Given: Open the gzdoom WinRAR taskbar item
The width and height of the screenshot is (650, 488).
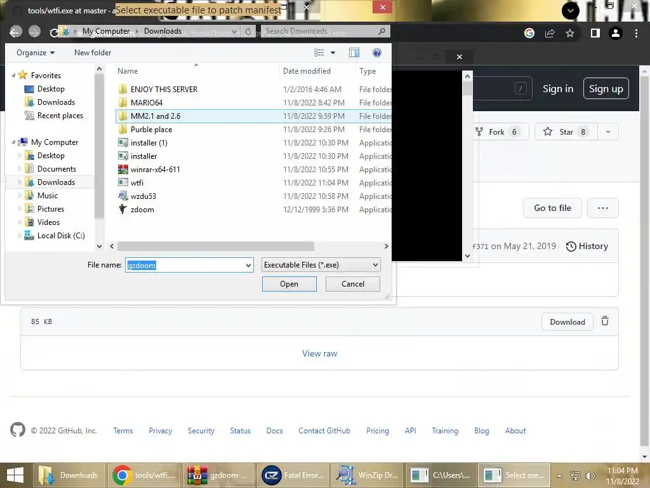Looking at the screenshot, I should tap(218, 475).
